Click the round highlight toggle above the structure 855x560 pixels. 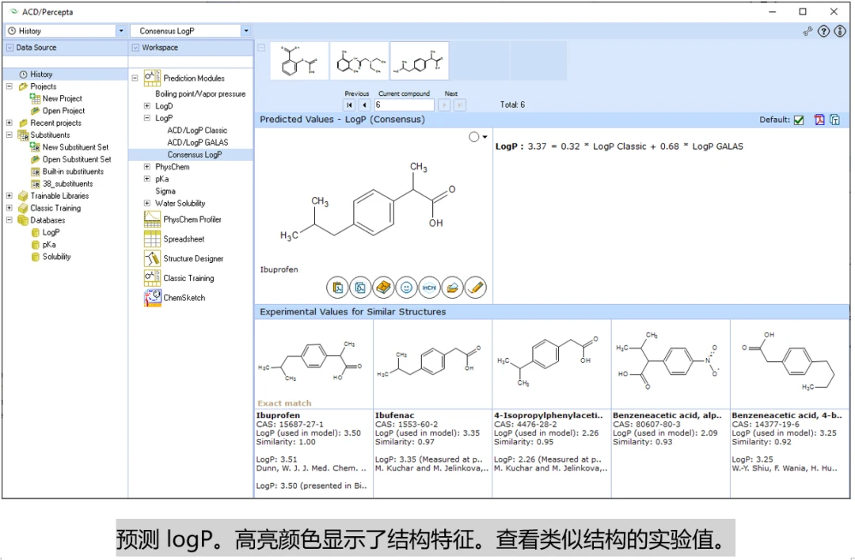474,137
